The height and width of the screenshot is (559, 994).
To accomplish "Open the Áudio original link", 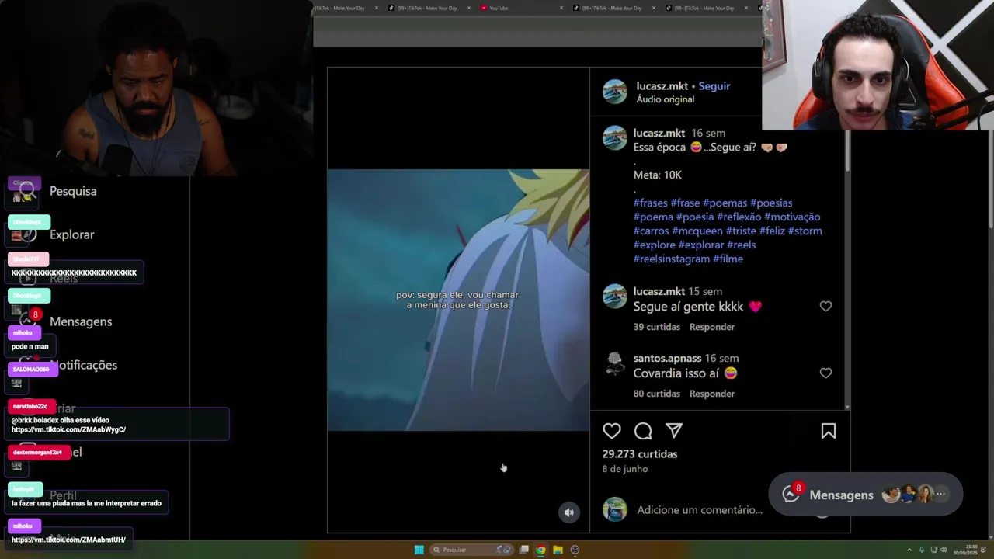I will (x=665, y=99).
